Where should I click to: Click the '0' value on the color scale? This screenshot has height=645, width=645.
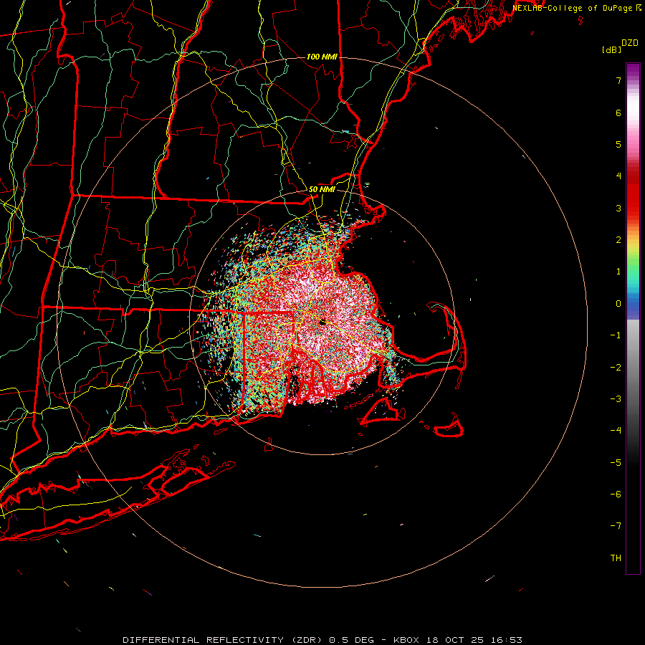[618, 304]
